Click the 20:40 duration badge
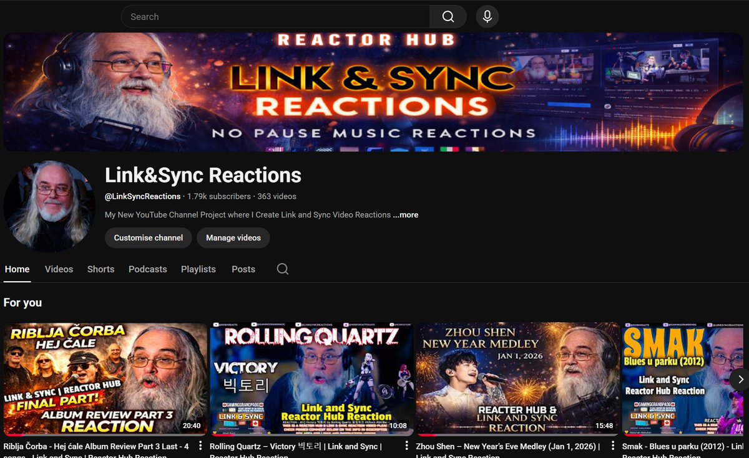Image resolution: width=749 pixels, height=458 pixels. click(x=192, y=426)
